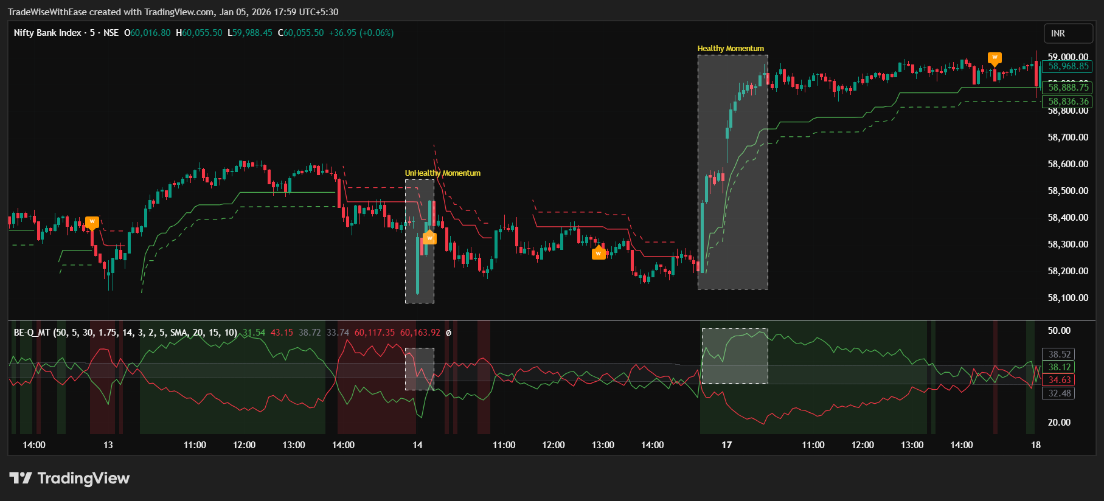This screenshot has height=501, width=1104.
Task: Click date label 17 on time axis
Action: 727,445
